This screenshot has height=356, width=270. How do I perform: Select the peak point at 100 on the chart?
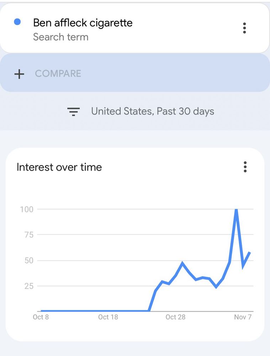[236, 210]
